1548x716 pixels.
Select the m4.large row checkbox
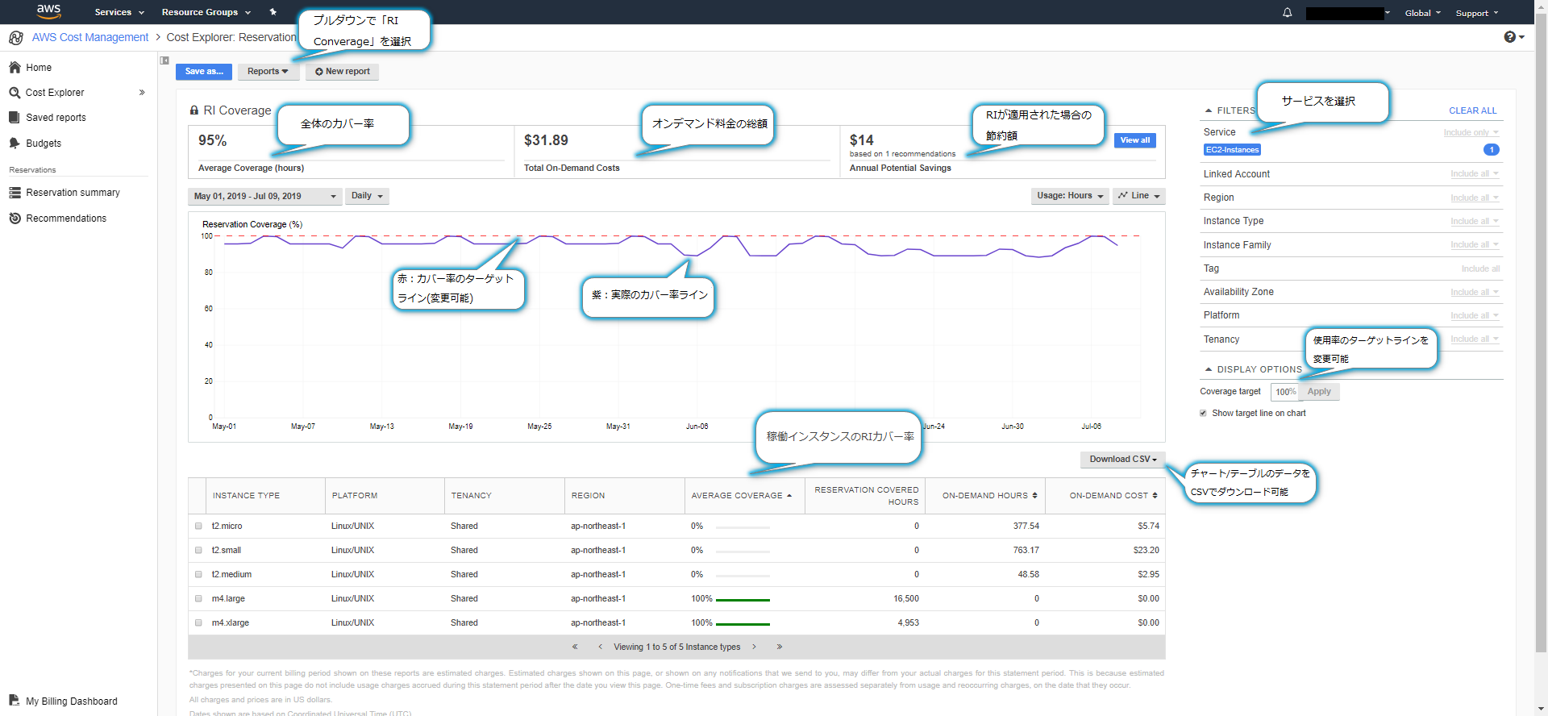coord(198,599)
